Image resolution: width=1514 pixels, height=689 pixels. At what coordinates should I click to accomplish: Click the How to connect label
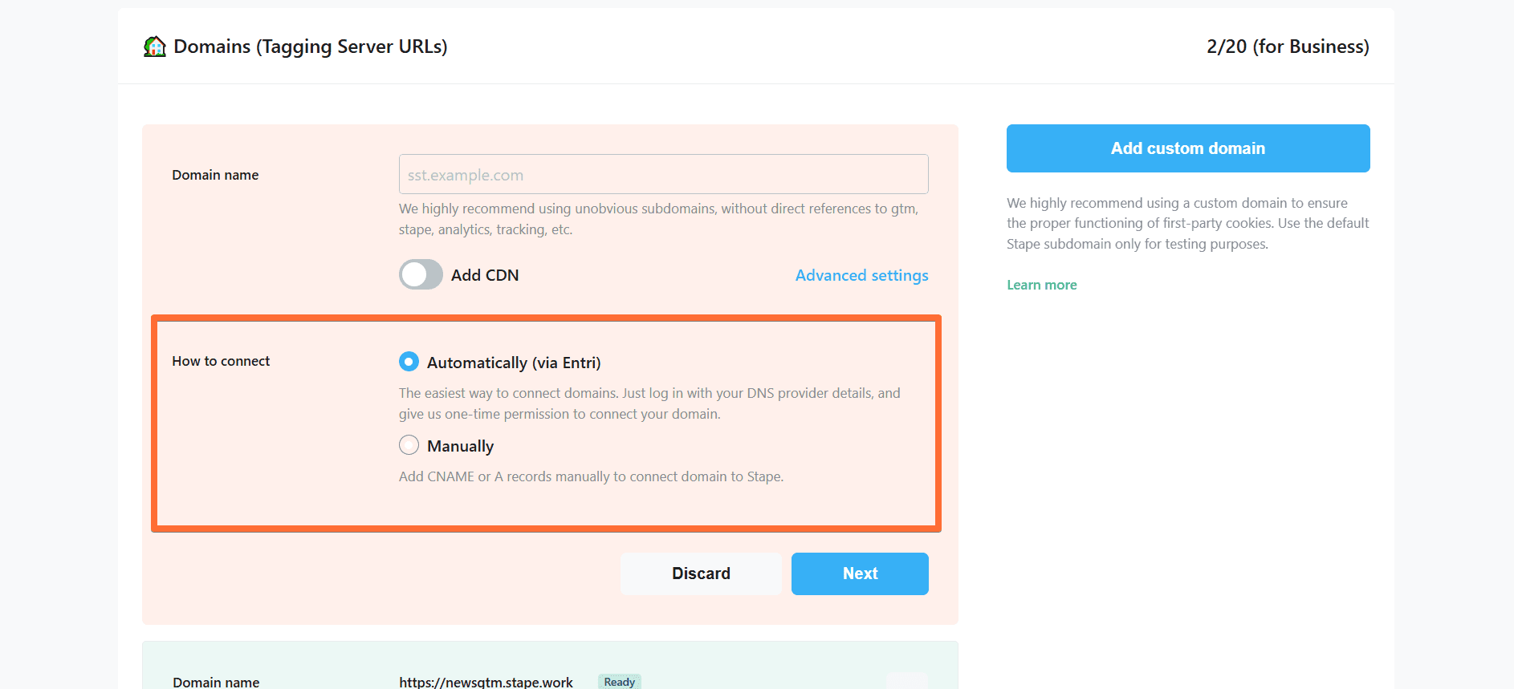coord(221,361)
